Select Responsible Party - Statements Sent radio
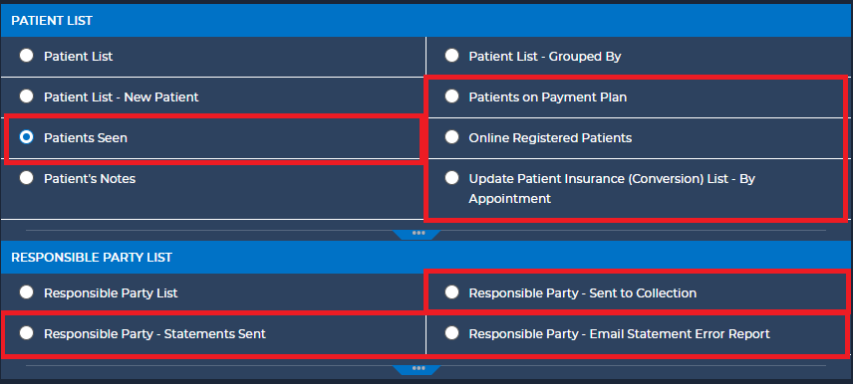 (26, 333)
